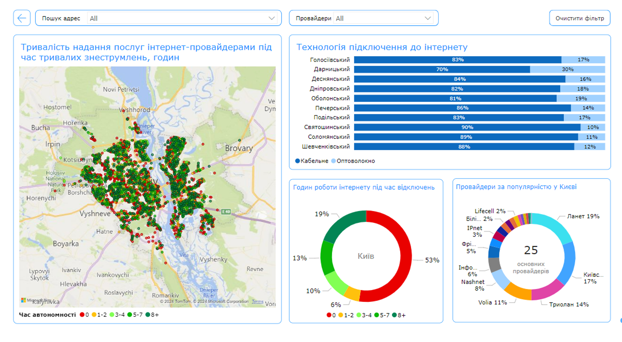Expand the Провайдери dropdown
The image size is (622, 342).
tap(383, 18)
